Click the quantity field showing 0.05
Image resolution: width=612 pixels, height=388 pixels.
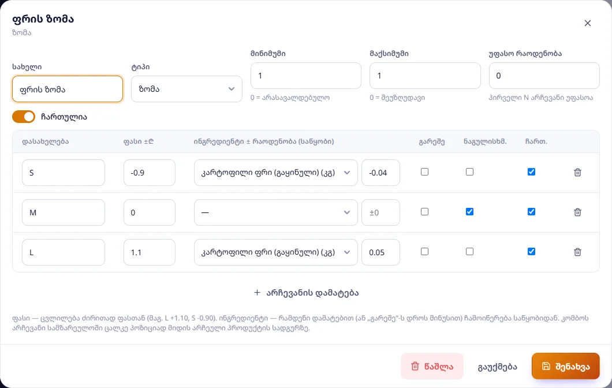point(380,252)
